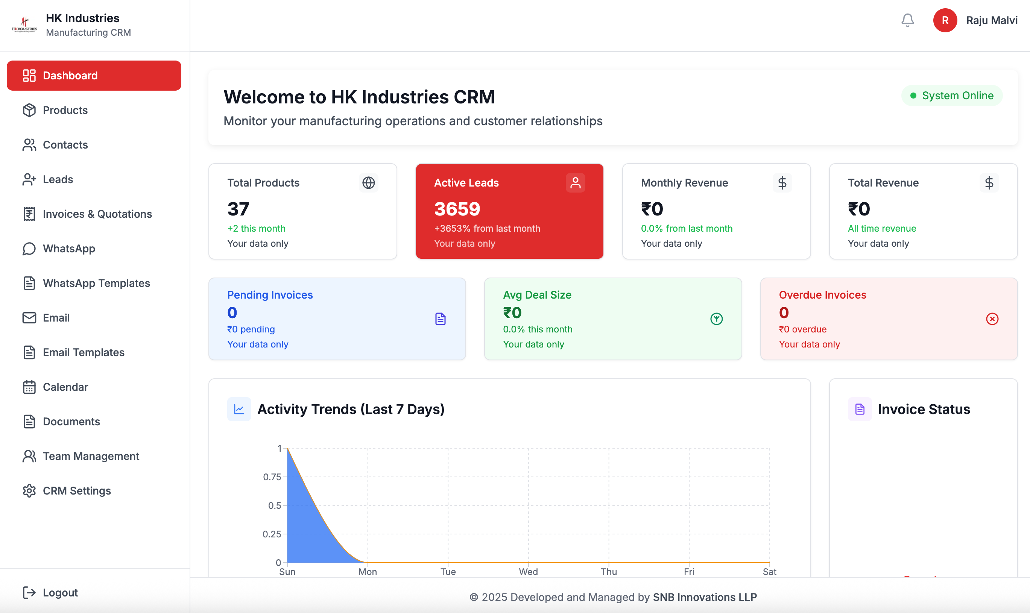Click the person icon on Active Leads

[575, 182]
